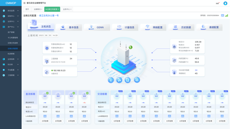The image size is (230, 129).
Task: Toggle route switch state for DC channel 1
Action: click(45, 103)
